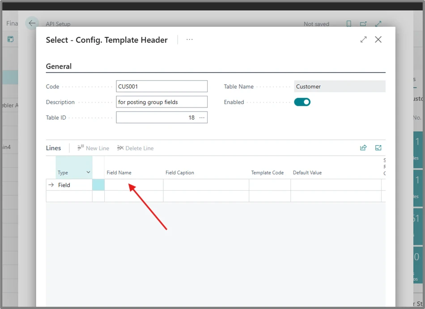Click the Default Value cell in Field row

(x=336, y=185)
